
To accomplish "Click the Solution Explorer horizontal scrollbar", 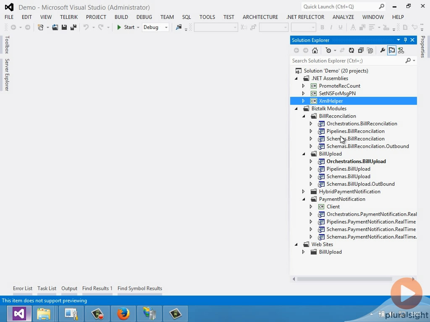I will pyautogui.click(x=344, y=279).
